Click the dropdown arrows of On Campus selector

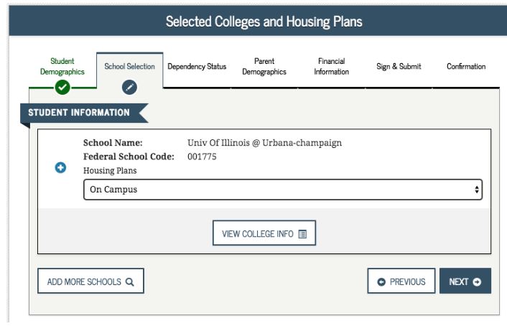tap(477, 190)
